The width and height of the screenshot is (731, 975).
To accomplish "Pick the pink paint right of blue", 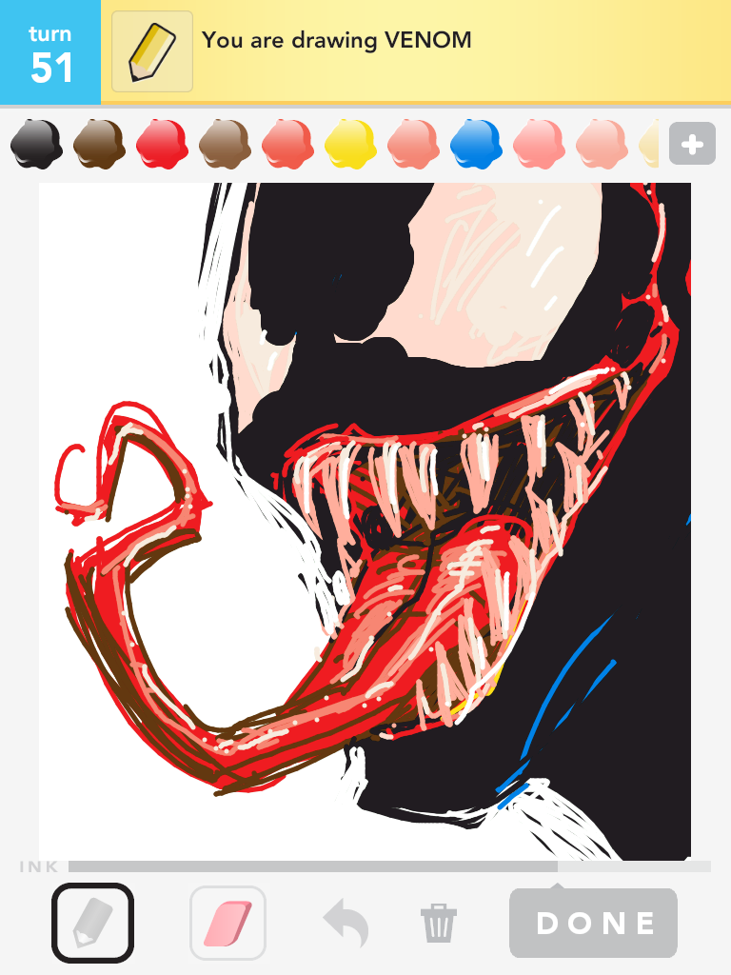I will [x=539, y=144].
